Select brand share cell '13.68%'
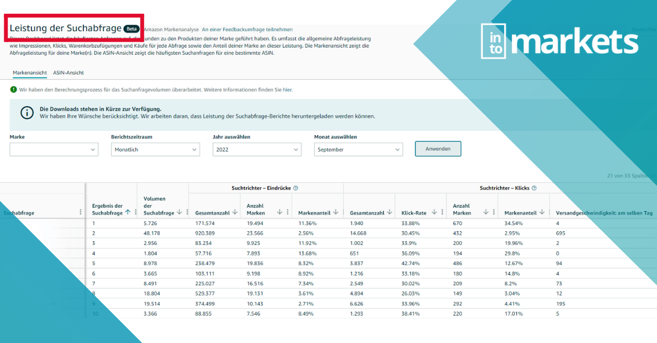Screen dimensions: 657x343 308,253
